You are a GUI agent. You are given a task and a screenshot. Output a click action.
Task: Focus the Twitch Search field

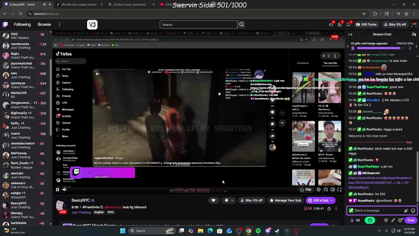coord(198,25)
